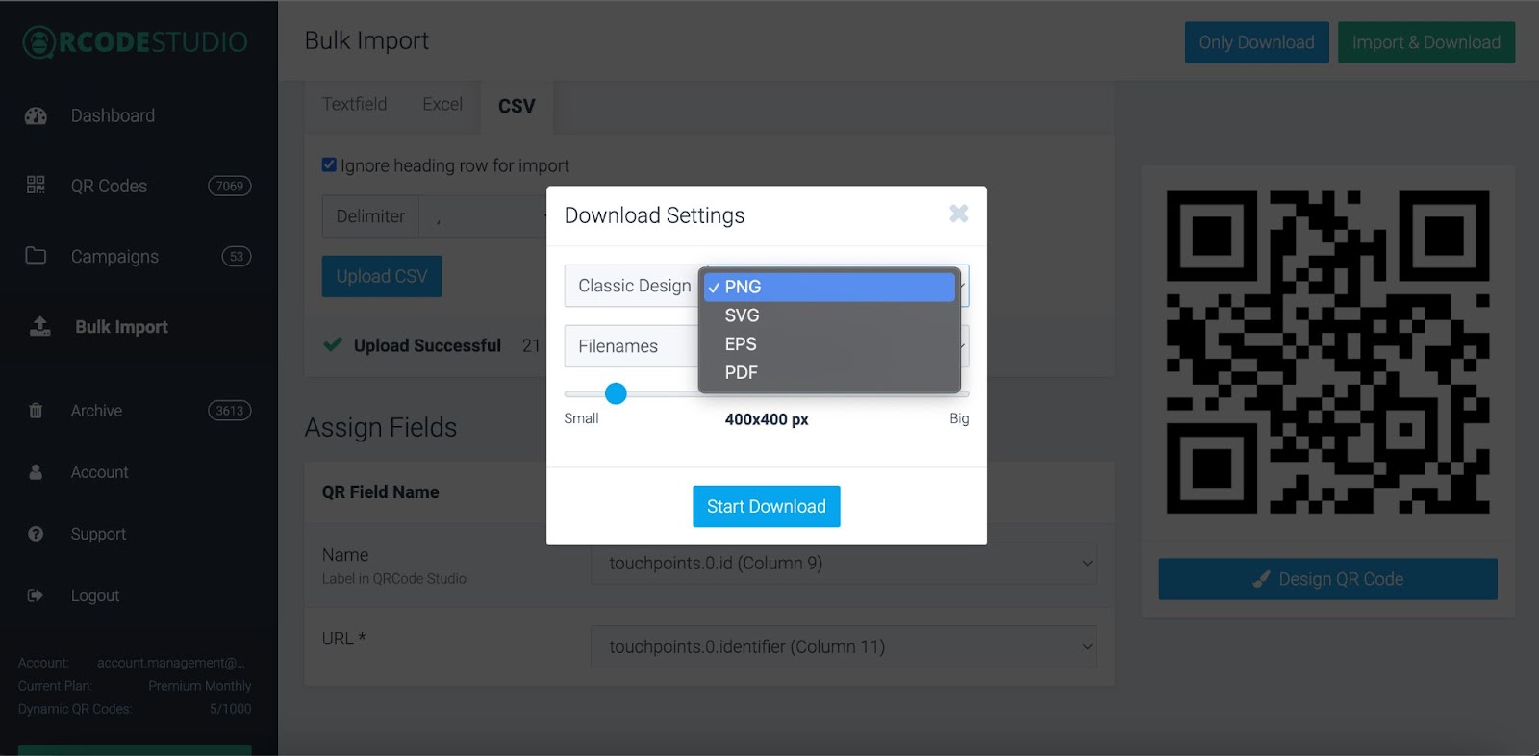This screenshot has width=1539, height=756.
Task: Click Upload CSV button
Action: (x=382, y=276)
